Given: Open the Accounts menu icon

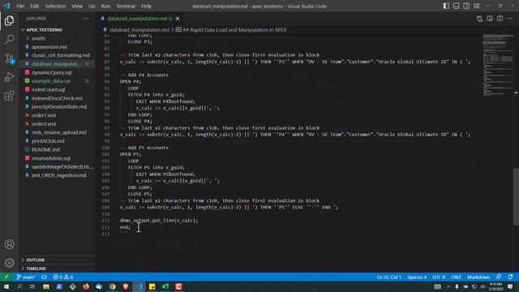Looking at the screenshot, I should [x=9, y=244].
